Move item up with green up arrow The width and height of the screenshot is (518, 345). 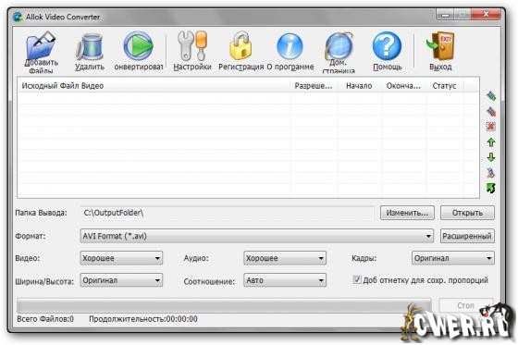(491, 142)
